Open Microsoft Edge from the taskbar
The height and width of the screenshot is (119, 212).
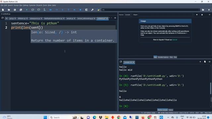[94, 117]
